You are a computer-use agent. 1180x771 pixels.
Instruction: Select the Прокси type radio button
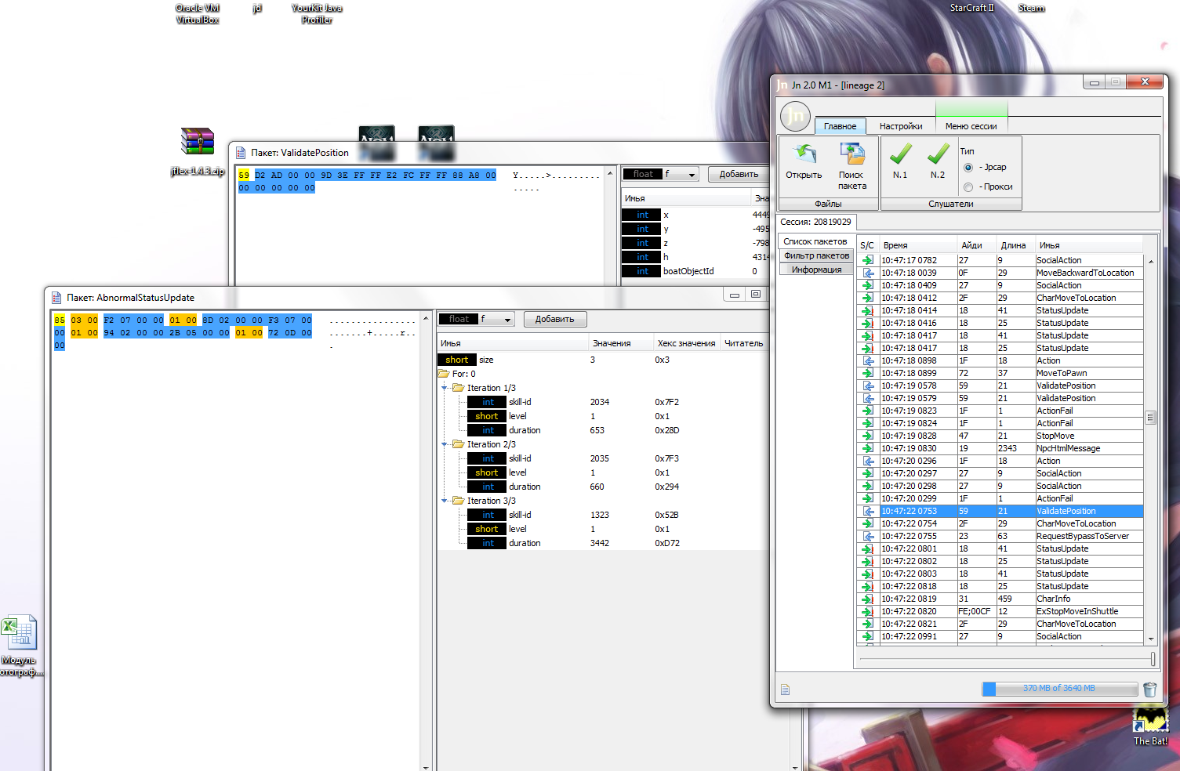click(x=968, y=187)
